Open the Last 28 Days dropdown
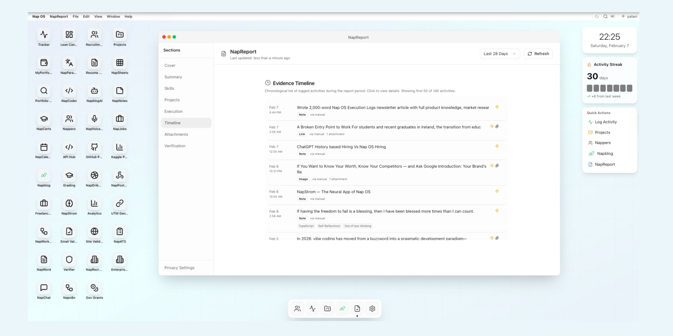 click(x=499, y=54)
